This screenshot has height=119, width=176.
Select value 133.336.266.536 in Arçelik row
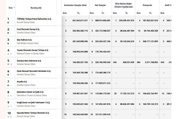click(x=80, y=83)
